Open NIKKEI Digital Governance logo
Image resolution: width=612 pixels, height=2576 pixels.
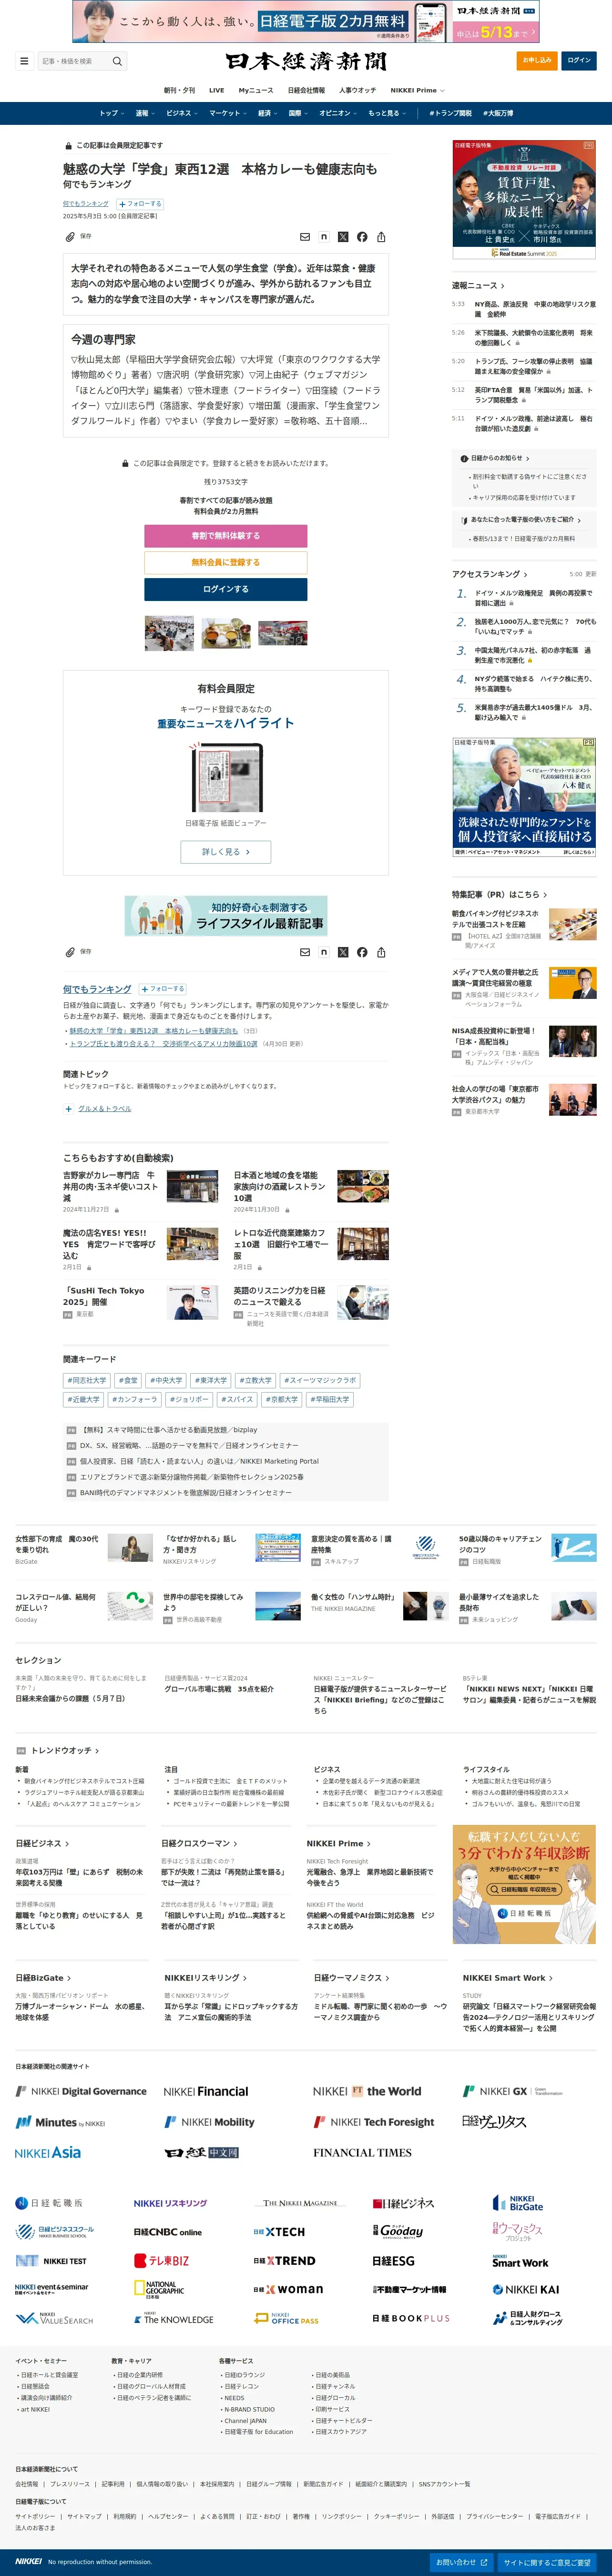[x=81, y=2091]
